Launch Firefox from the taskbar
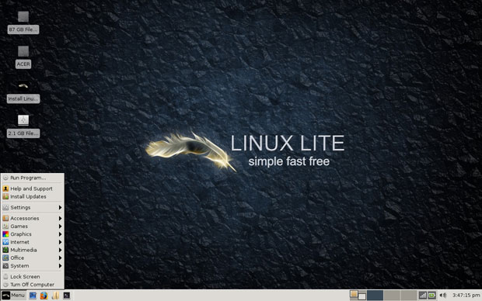Image resolution: width=482 pixels, height=301 pixels. [44, 295]
